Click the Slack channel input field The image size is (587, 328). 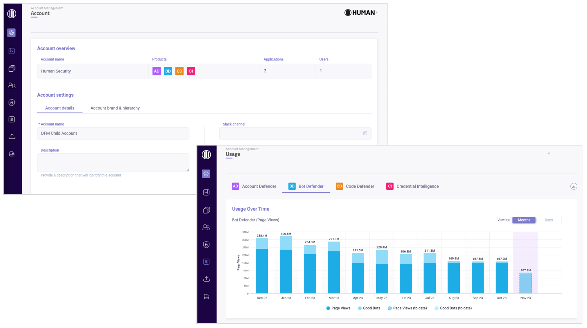[295, 134]
